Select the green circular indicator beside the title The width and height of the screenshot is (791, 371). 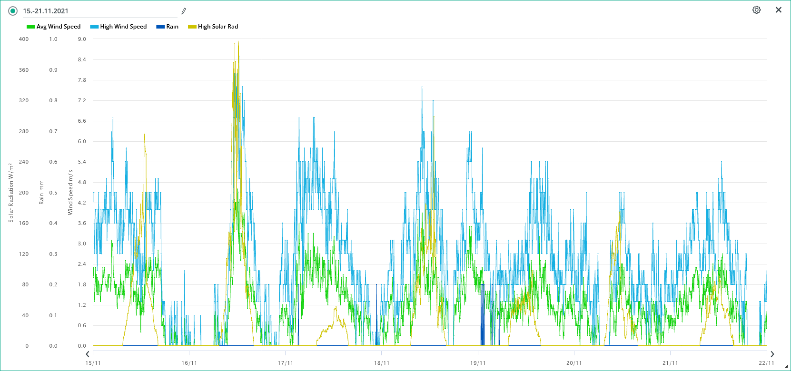pyautogui.click(x=13, y=11)
